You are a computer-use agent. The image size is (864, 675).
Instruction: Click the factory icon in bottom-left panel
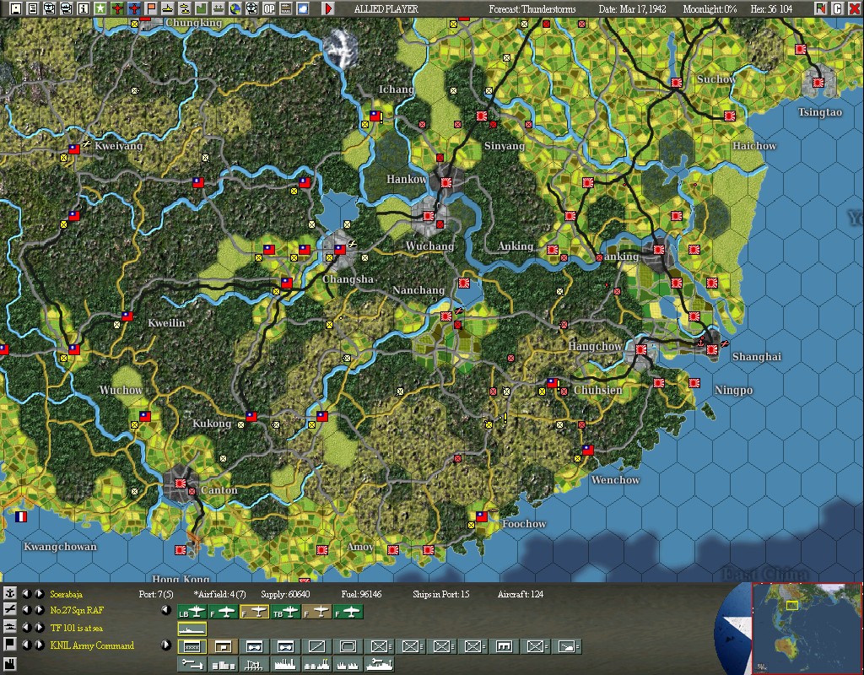pos(10,663)
